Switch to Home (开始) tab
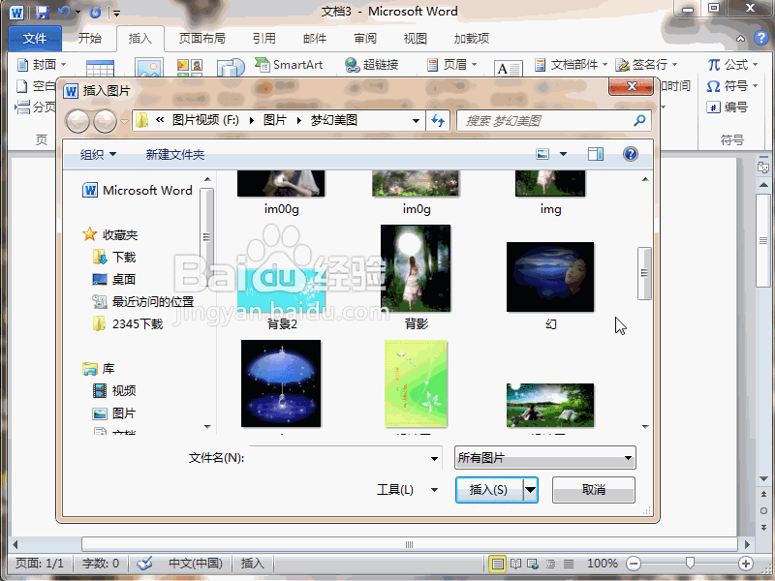The width and height of the screenshot is (775, 581). point(90,38)
